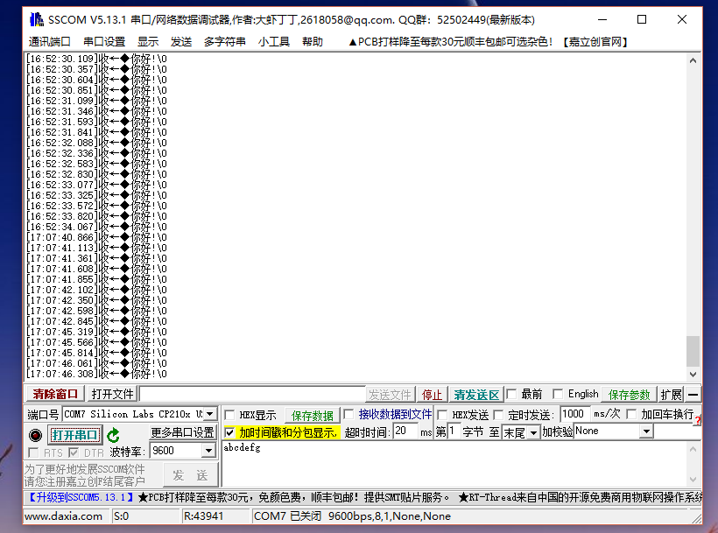Disable 加时间戳和分包显示 option
The width and height of the screenshot is (718, 533).
[x=229, y=433]
